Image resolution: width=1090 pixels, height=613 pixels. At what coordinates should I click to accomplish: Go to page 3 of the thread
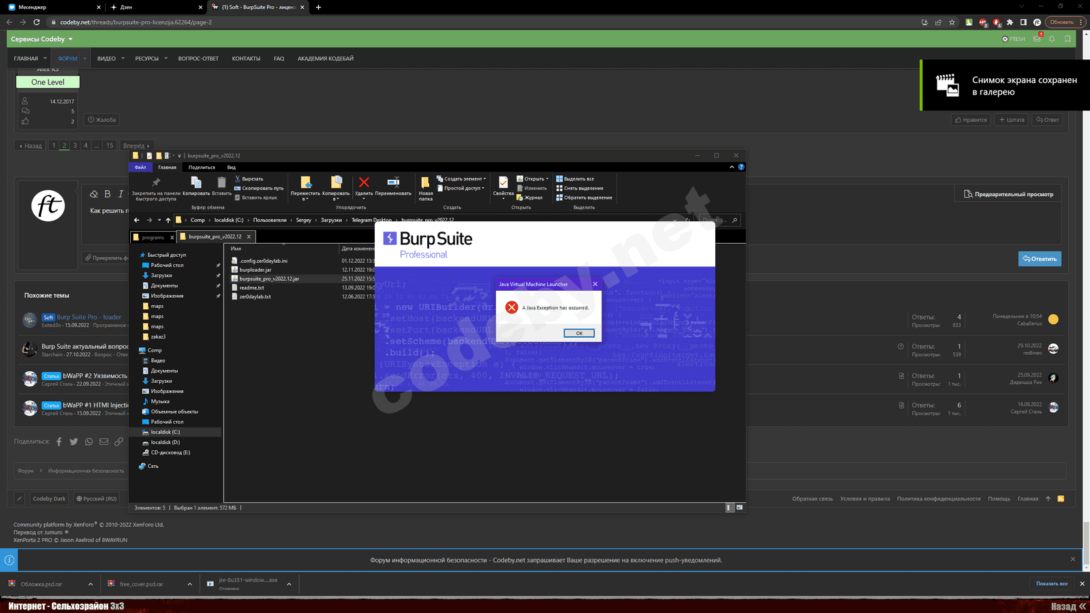click(x=75, y=145)
